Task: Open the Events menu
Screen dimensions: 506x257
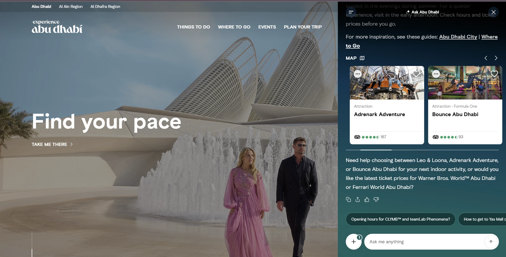Action: click(267, 27)
